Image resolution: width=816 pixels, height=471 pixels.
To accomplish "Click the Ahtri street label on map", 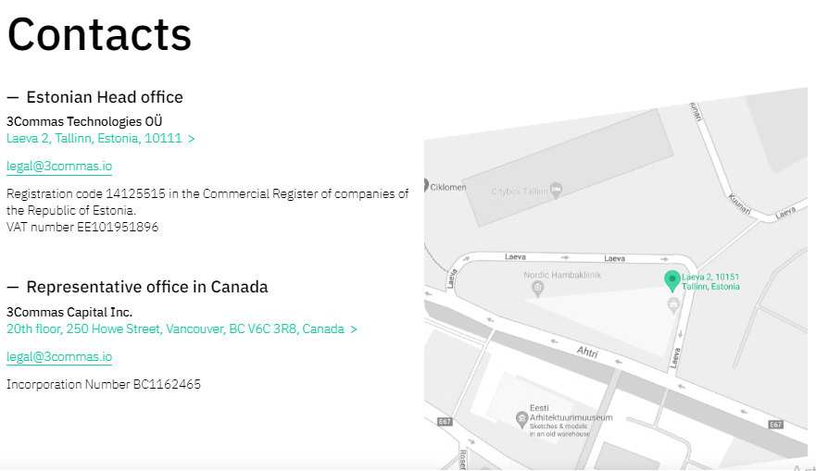I will [587, 352].
